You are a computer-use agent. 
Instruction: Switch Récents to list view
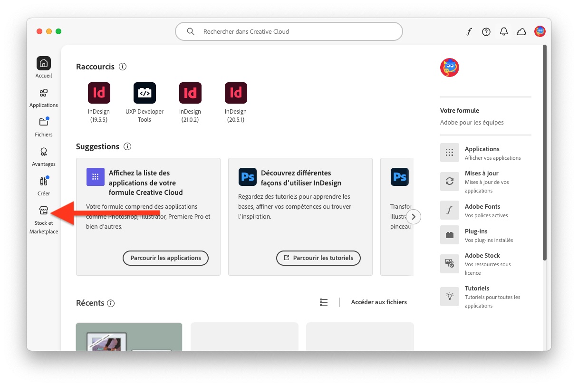point(324,302)
